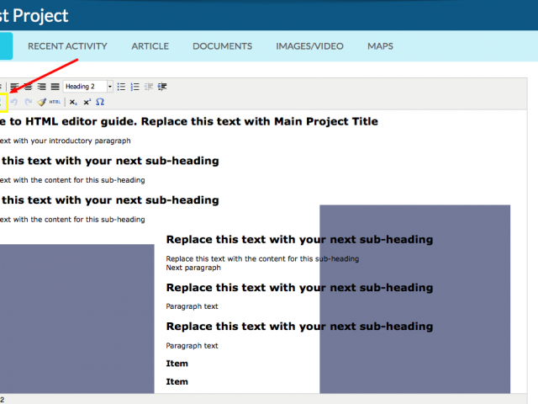Image resolution: width=538 pixels, height=404 pixels.
Task: Open the Recent Activity tab
Action: point(67,46)
